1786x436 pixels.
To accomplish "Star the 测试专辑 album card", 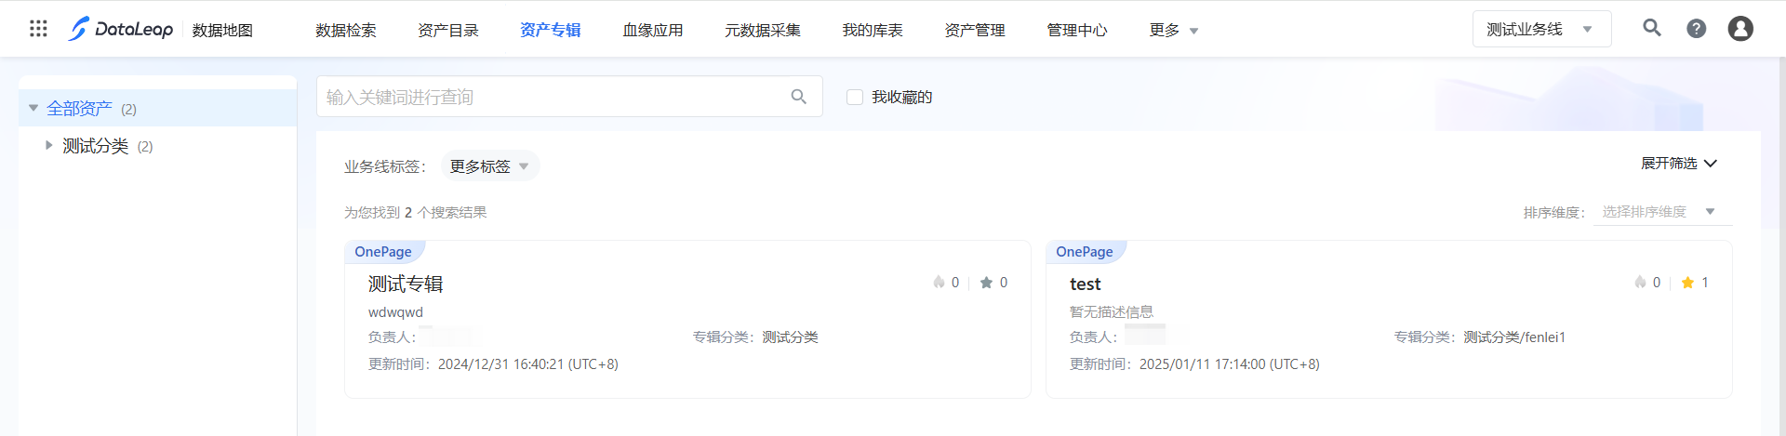I will click(x=986, y=283).
